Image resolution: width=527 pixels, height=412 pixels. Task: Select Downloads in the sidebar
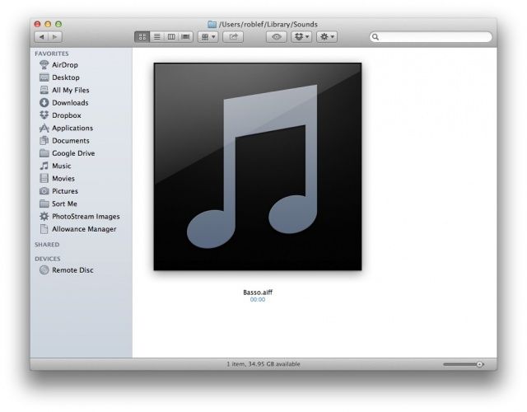[x=70, y=103]
